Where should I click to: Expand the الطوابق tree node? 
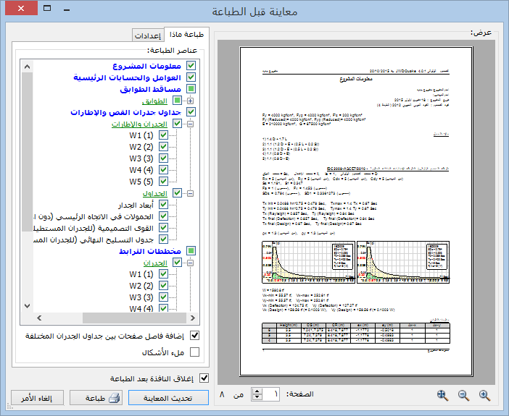coord(190,101)
